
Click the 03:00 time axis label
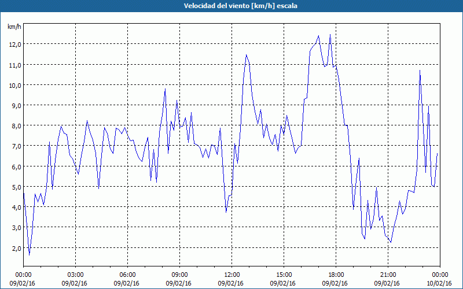pyautogui.click(x=76, y=275)
